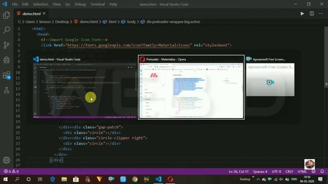Open the Search view in activity bar
This screenshot has width=328, height=184.
coord(7,30)
